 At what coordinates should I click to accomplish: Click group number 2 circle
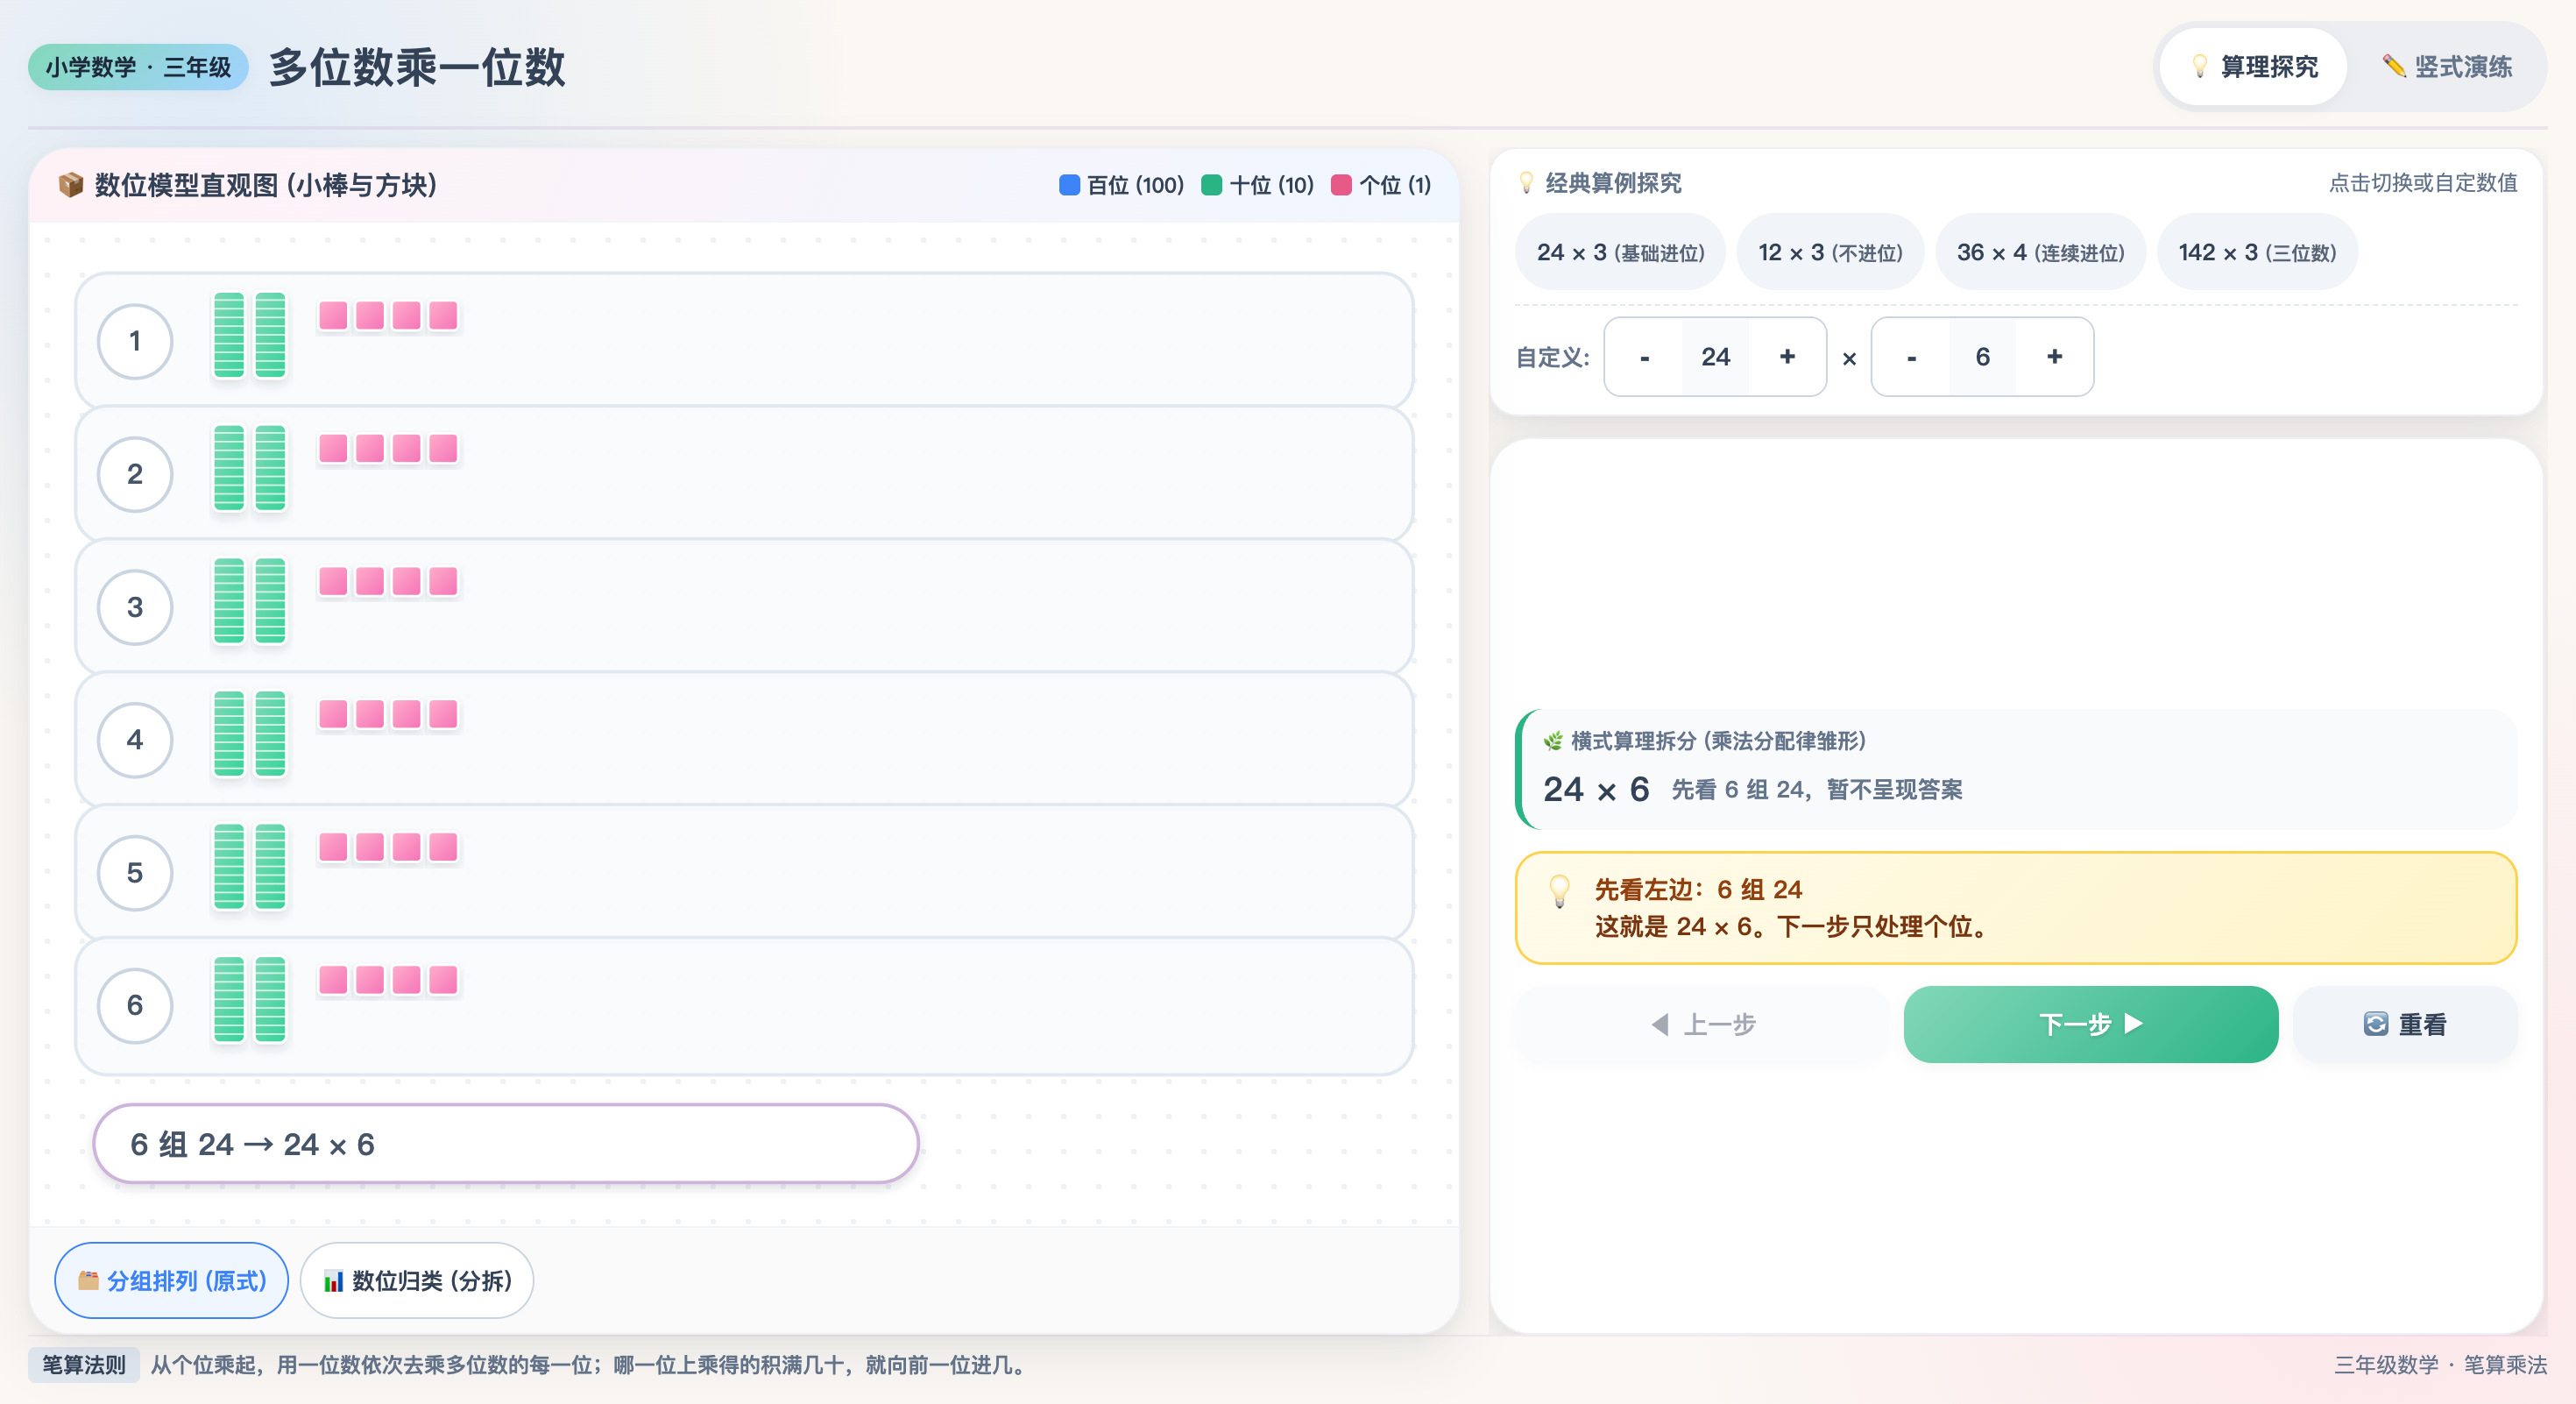pos(135,474)
